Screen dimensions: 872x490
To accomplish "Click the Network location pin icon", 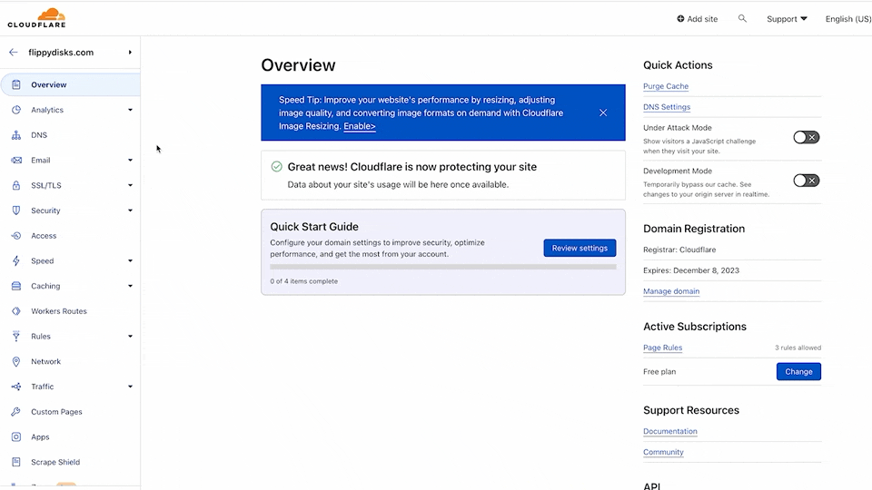I will (x=16, y=362).
